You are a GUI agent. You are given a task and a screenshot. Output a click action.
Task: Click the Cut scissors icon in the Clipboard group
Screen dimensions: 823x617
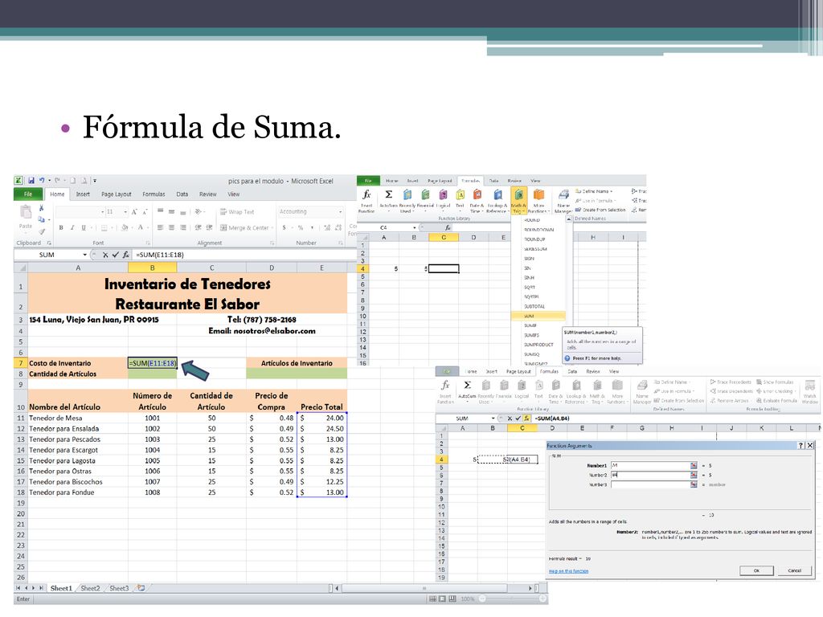pyautogui.click(x=42, y=208)
